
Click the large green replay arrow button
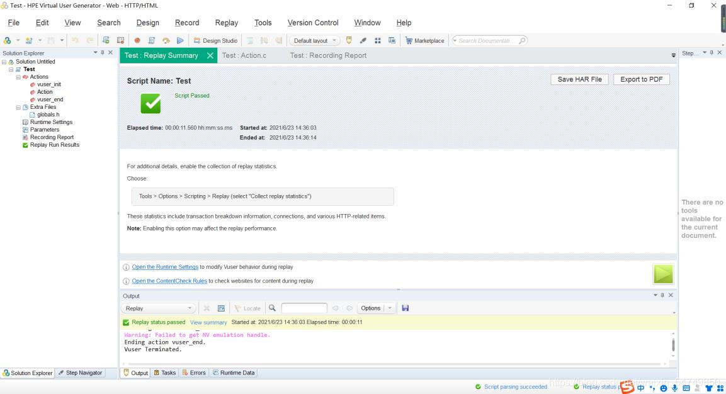pos(663,274)
